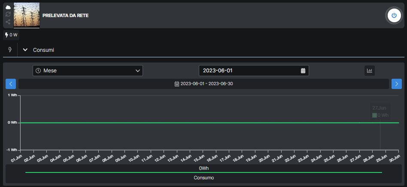Screen dimensions: 407x187
Task: Collapse the Consumi section chevron
Action: [25, 50]
